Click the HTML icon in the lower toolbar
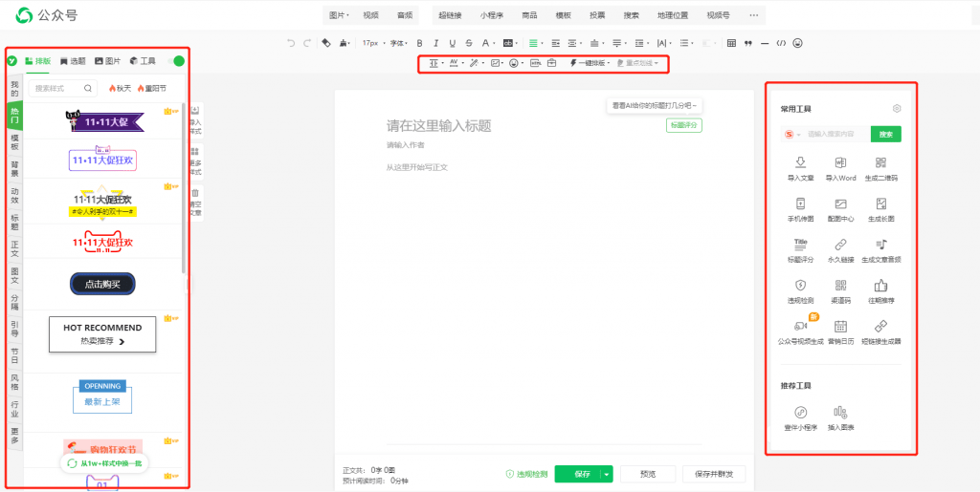 (x=536, y=63)
